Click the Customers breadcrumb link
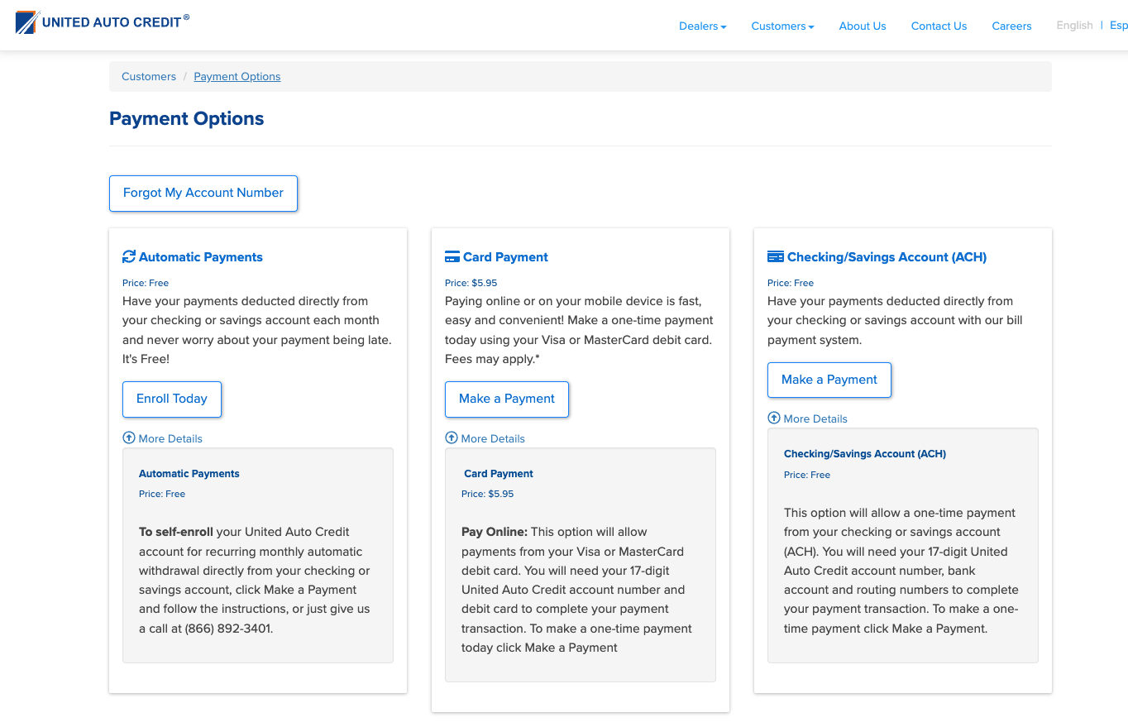The width and height of the screenshot is (1128, 722). (149, 77)
